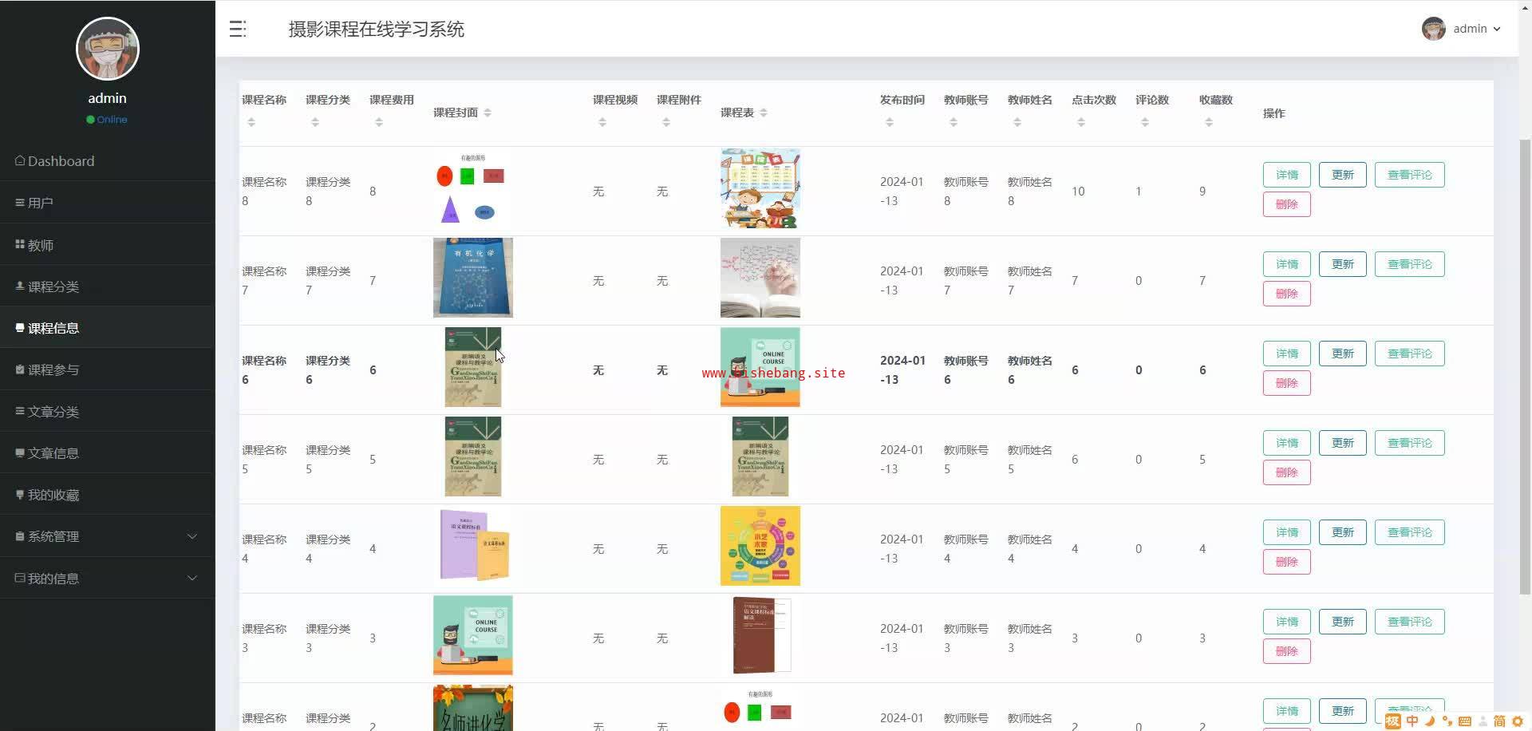Open 课程分类 in sidebar
Viewport: 1532px width, 731px height.
(108, 286)
